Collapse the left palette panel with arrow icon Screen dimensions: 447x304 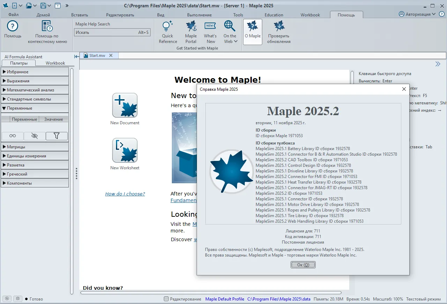point(76,57)
